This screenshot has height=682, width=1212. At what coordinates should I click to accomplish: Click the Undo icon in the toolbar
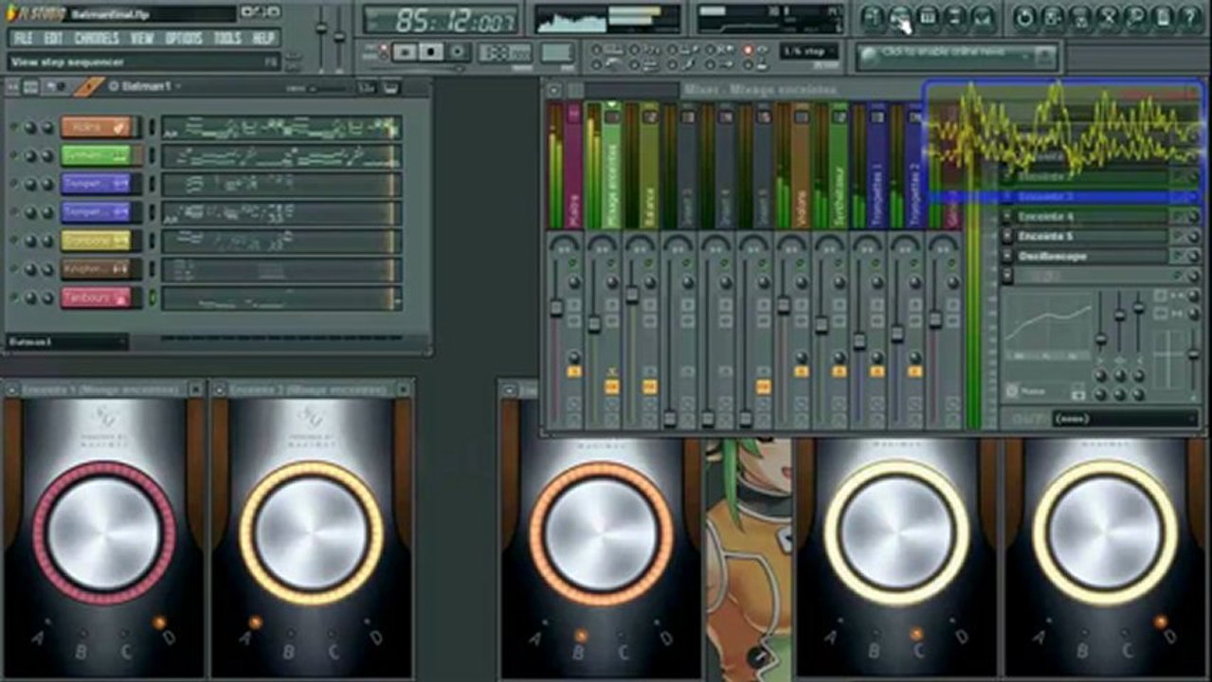(1025, 17)
